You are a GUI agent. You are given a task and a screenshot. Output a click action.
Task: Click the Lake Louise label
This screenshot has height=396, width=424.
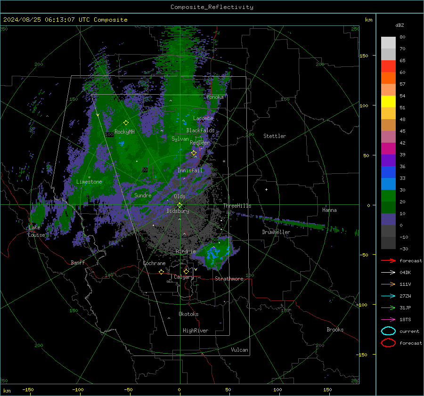click(36, 231)
